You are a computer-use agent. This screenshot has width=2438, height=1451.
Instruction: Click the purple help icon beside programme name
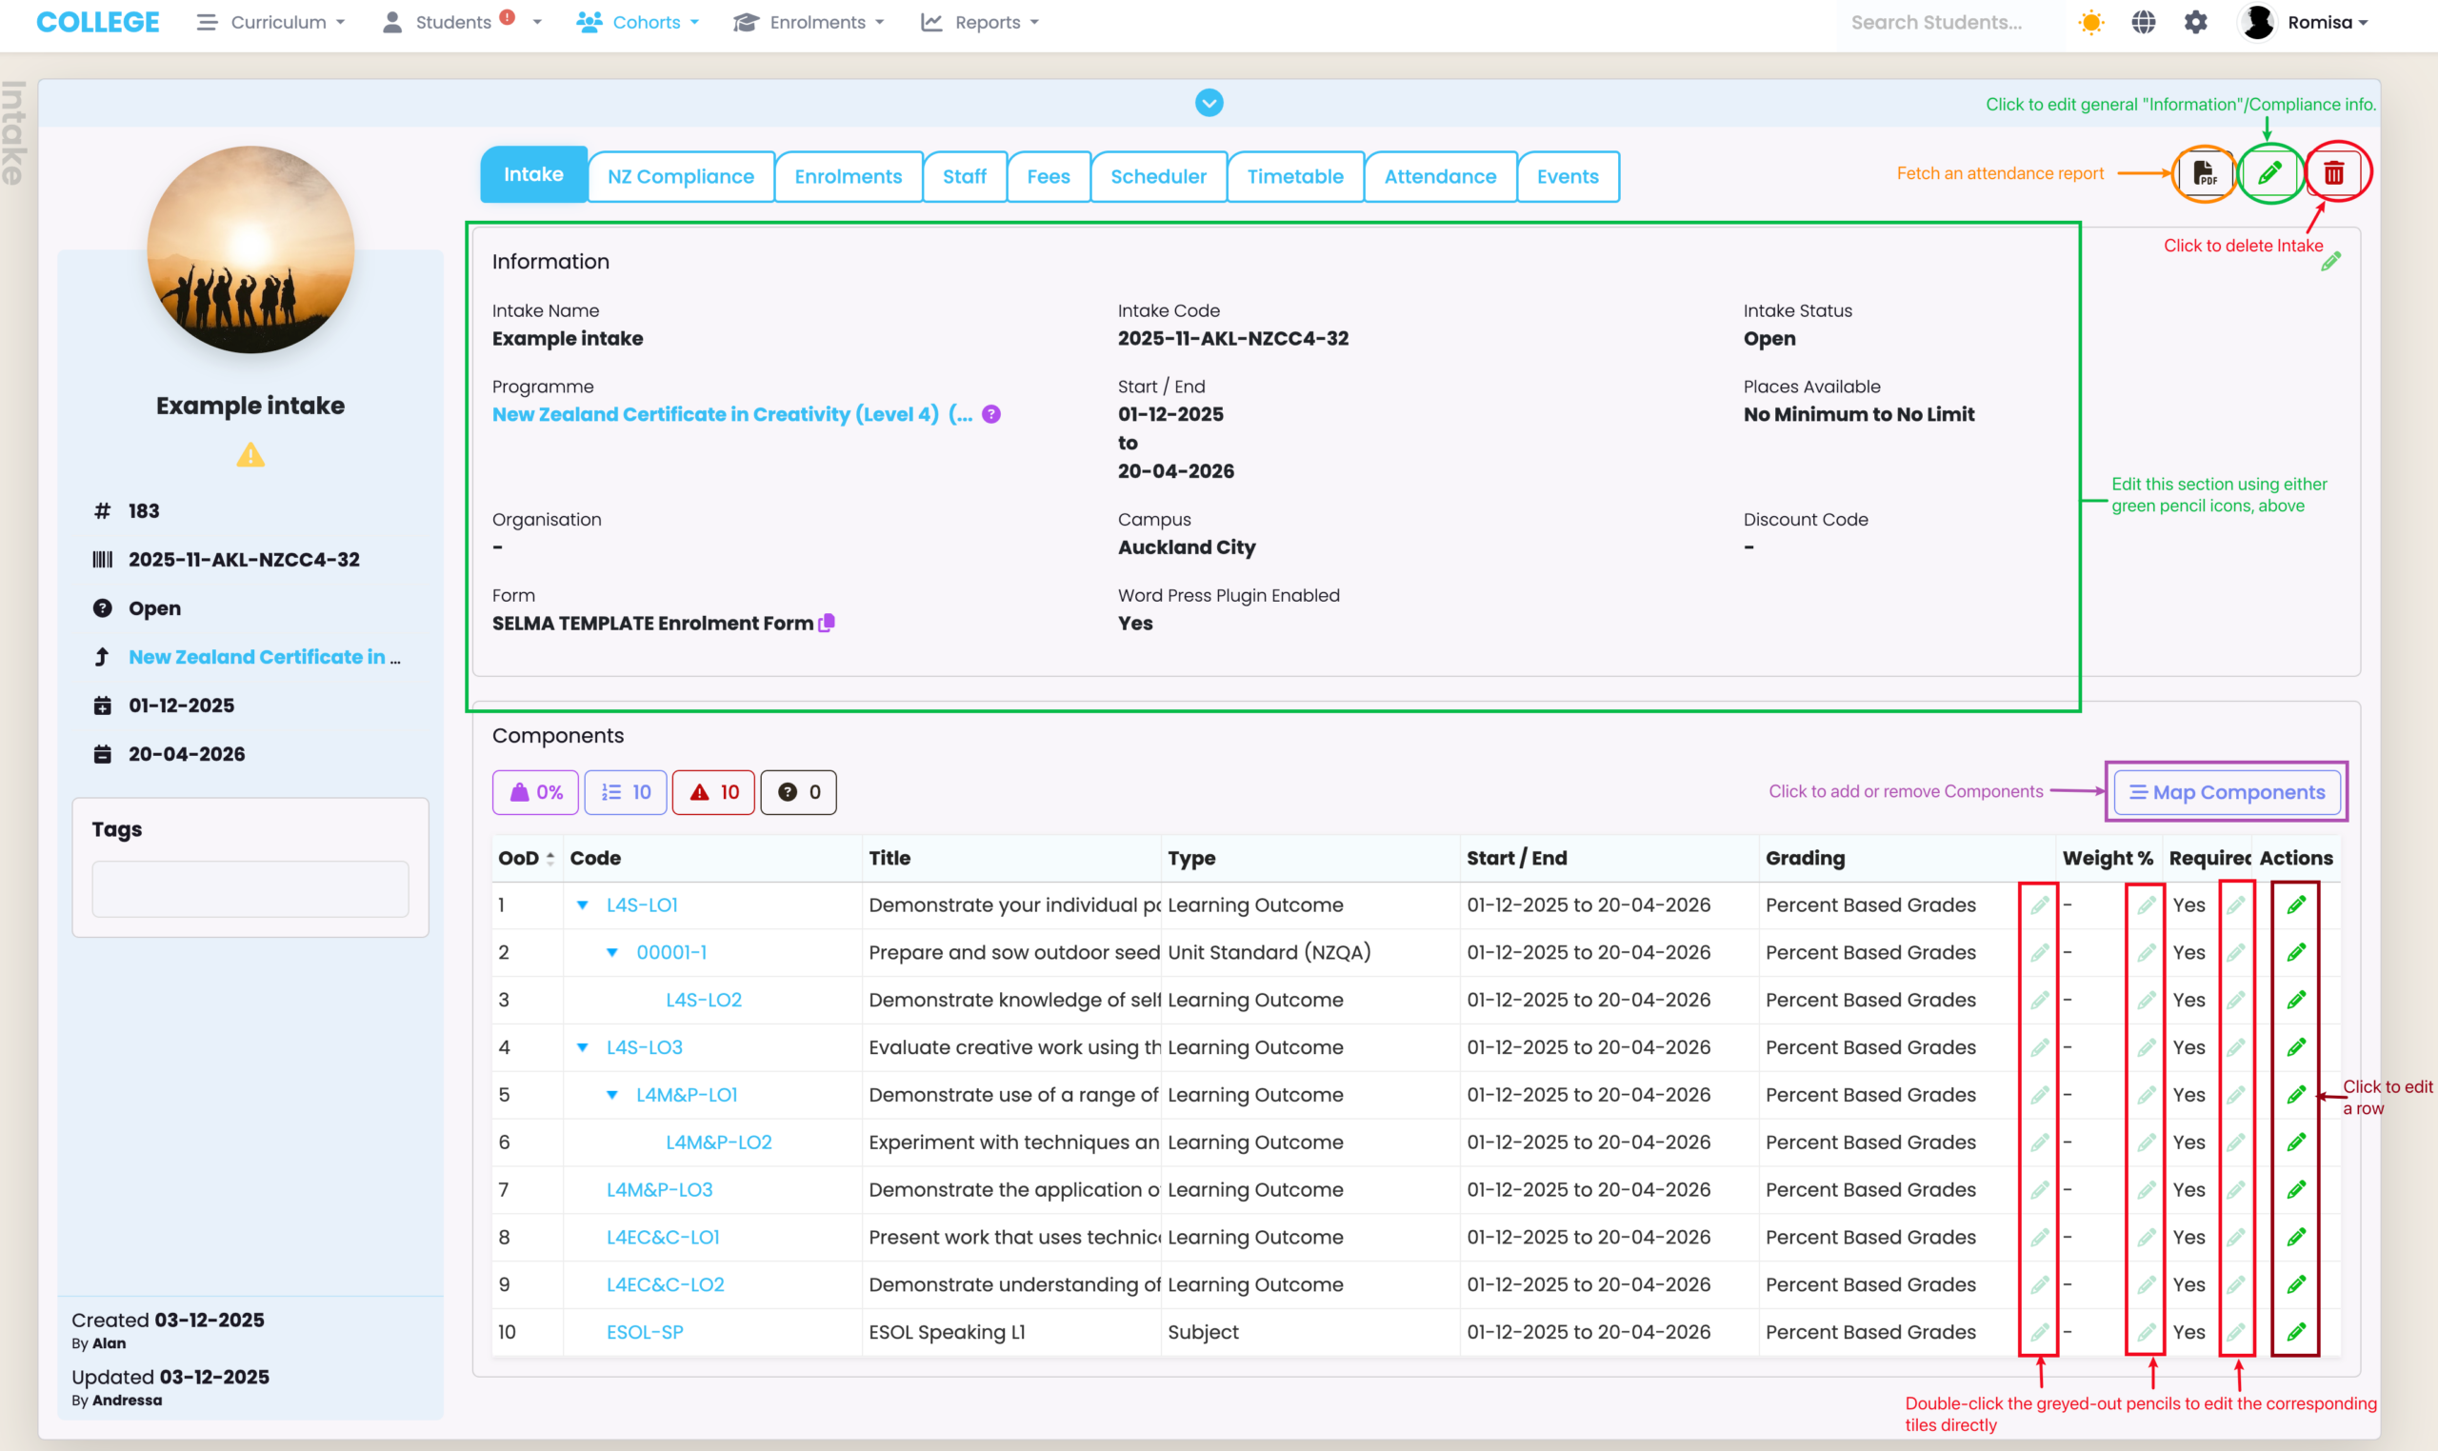pos(990,414)
